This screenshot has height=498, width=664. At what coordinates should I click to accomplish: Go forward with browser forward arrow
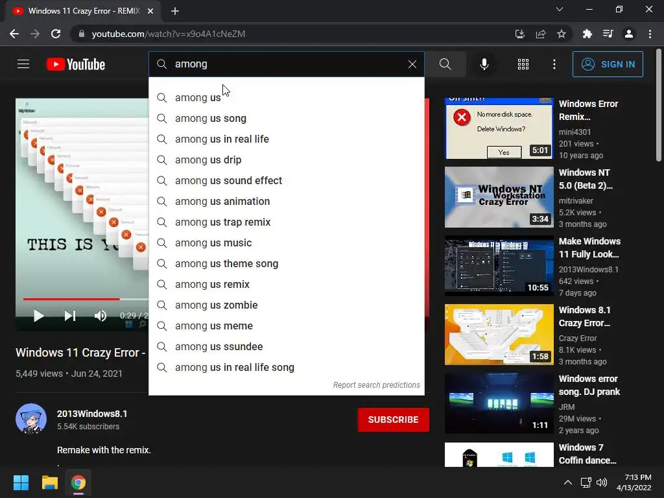pos(35,34)
